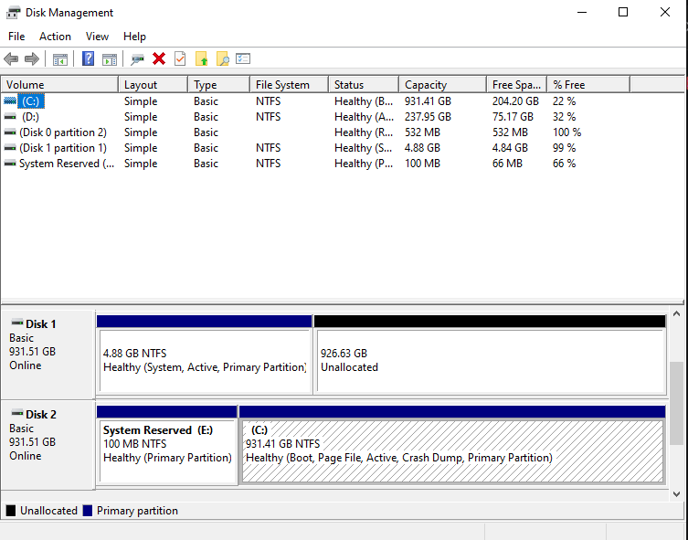
Task: Toggle the Show/Hide Action Pane icon
Action: (110, 59)
